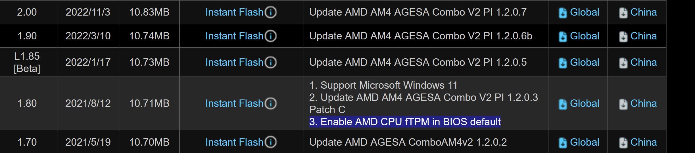Click info icon beside version 2.00 Instant Flash
The width and height of the screenshot is (695, 153).
271,12
